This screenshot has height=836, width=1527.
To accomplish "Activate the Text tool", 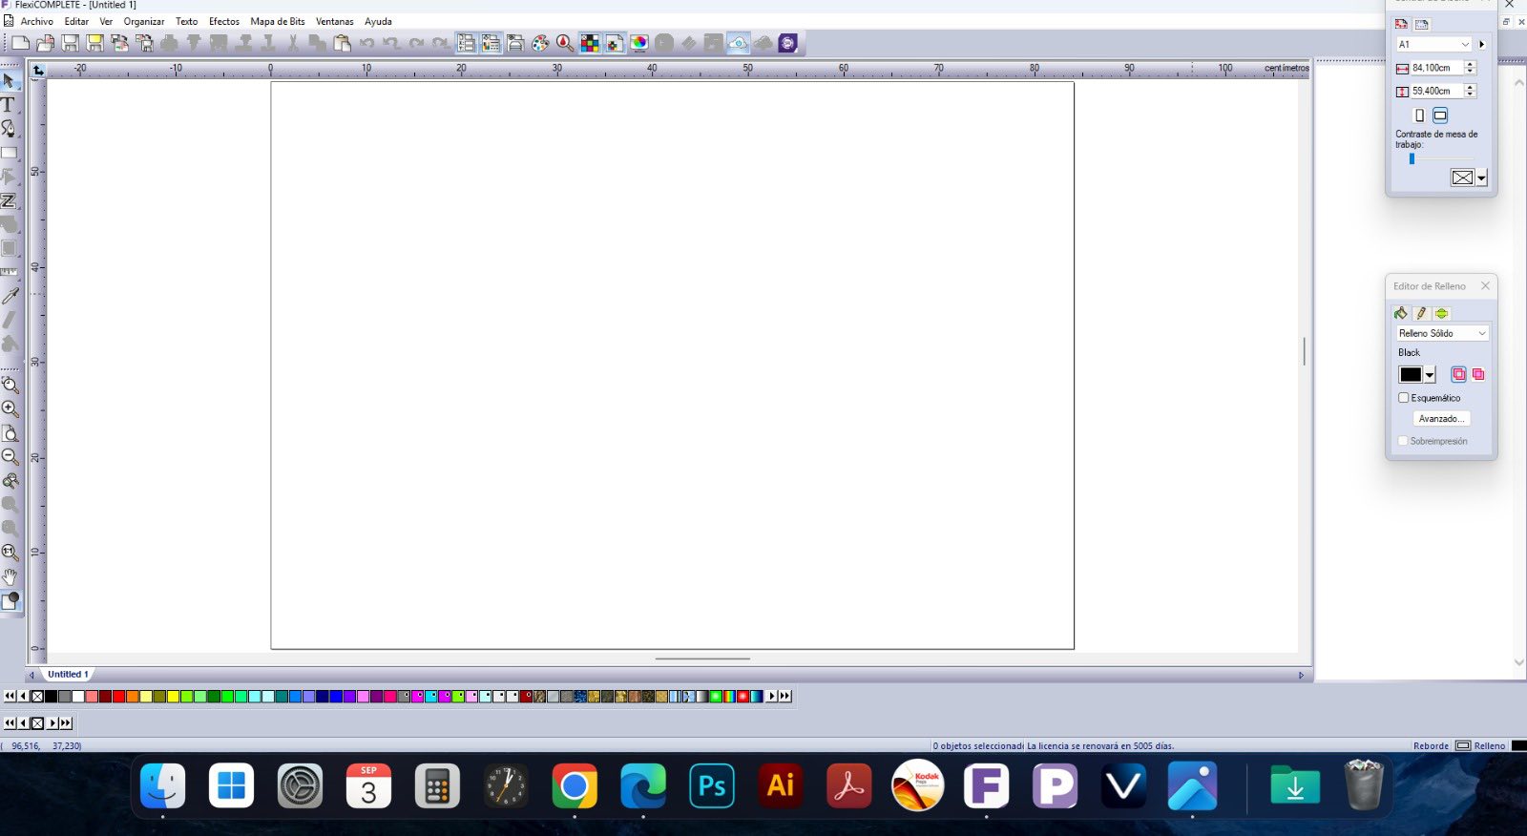I will pyautogui.click(x=9, y=105).
